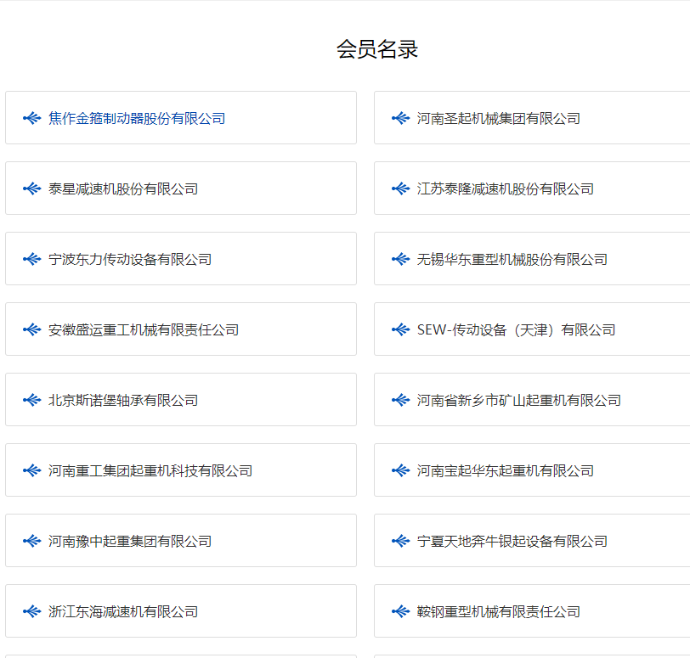Click the arrow icon beside 河南圣起机械集团有限公司

(x=401, y=118)
